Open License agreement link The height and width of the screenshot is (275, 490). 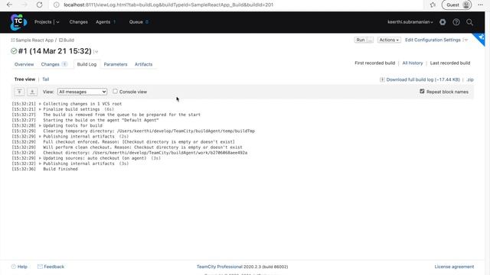(x=454, y=267)
